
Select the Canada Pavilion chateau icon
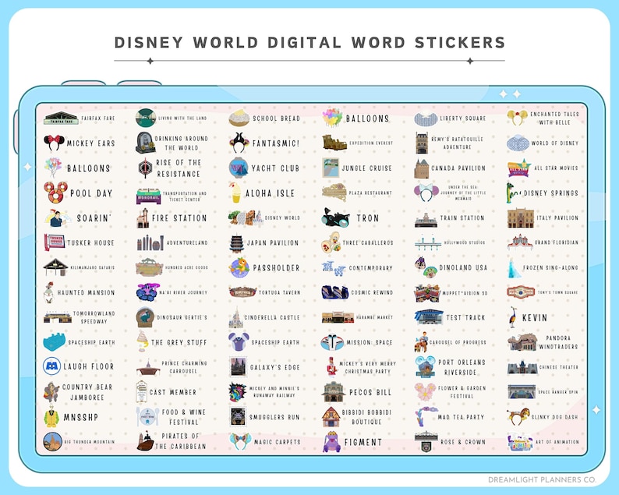pos(421,168)
